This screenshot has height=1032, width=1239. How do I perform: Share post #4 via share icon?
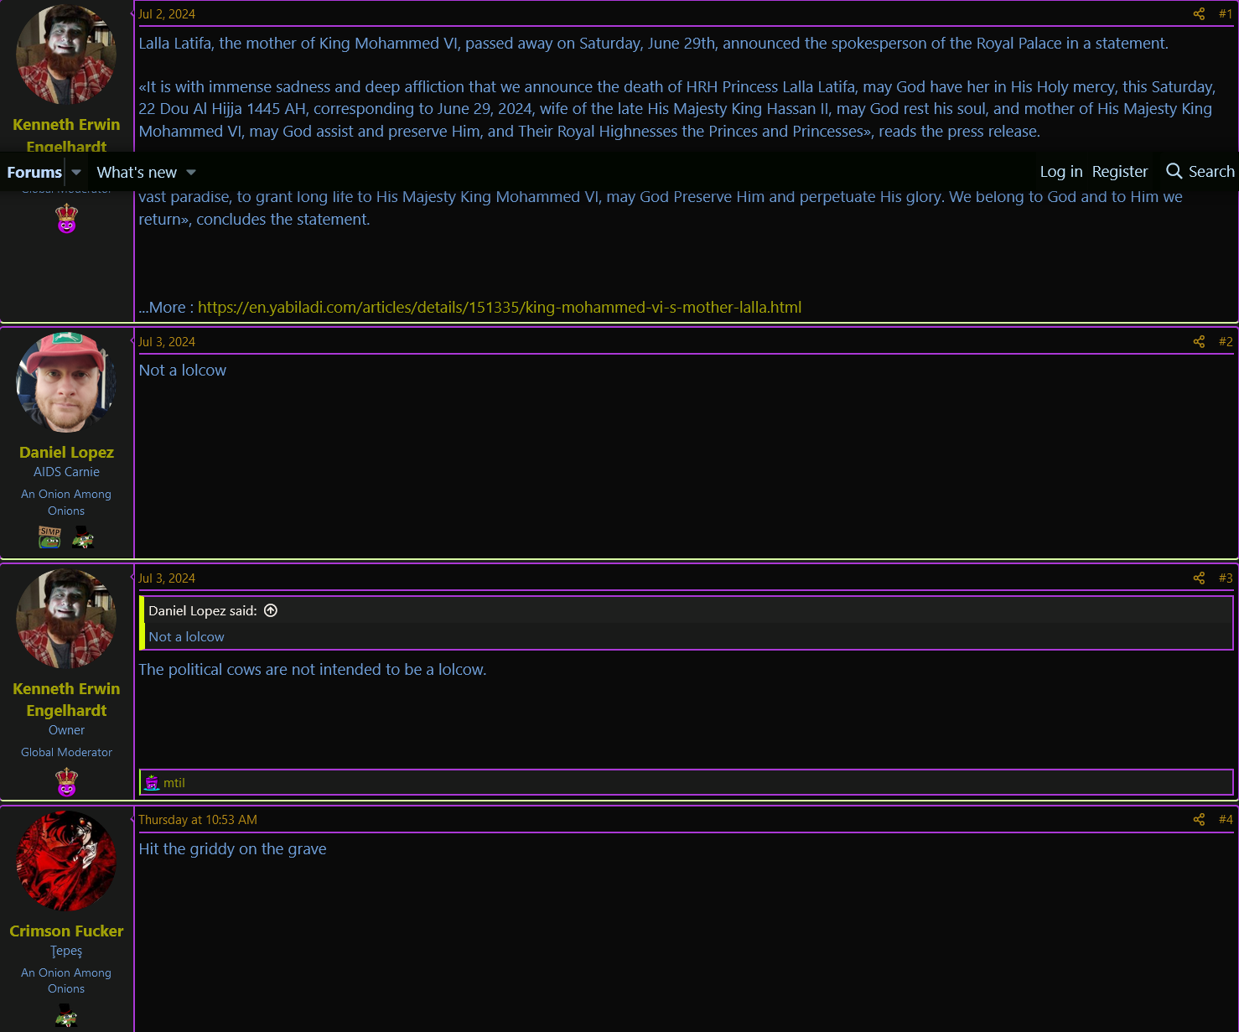coord(1199,820)
